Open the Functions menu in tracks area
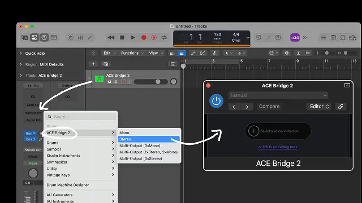This screenshot has width=362, height=203. pyautogui.click(x=132, y=53)
